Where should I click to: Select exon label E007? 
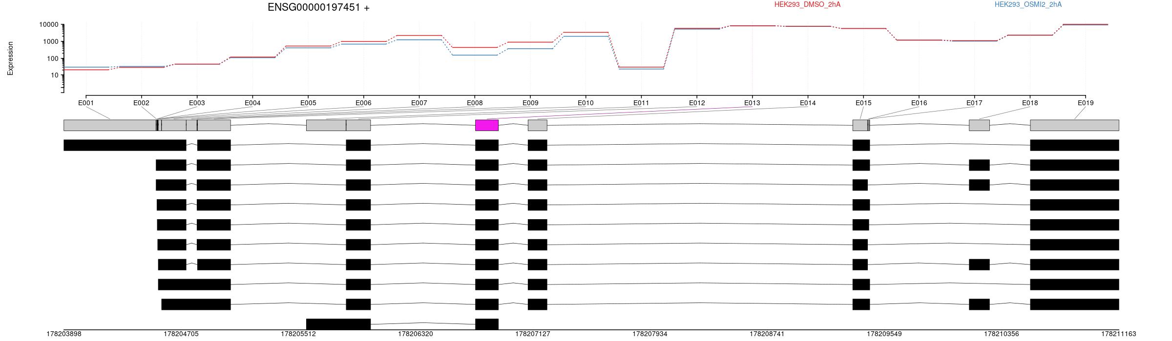coord(419,103)
